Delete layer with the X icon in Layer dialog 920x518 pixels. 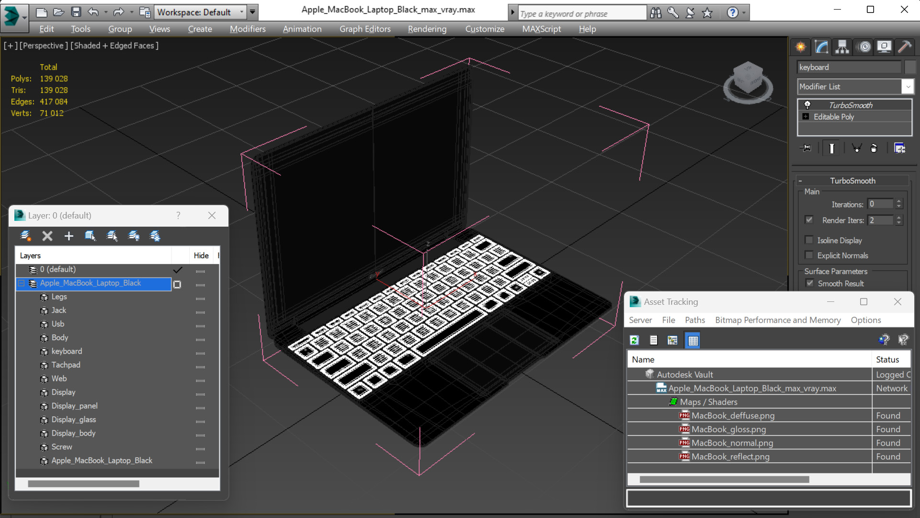point(47,236)
